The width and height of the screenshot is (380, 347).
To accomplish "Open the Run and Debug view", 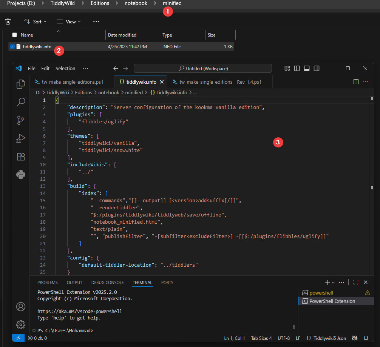I will [x=21, y=138].
